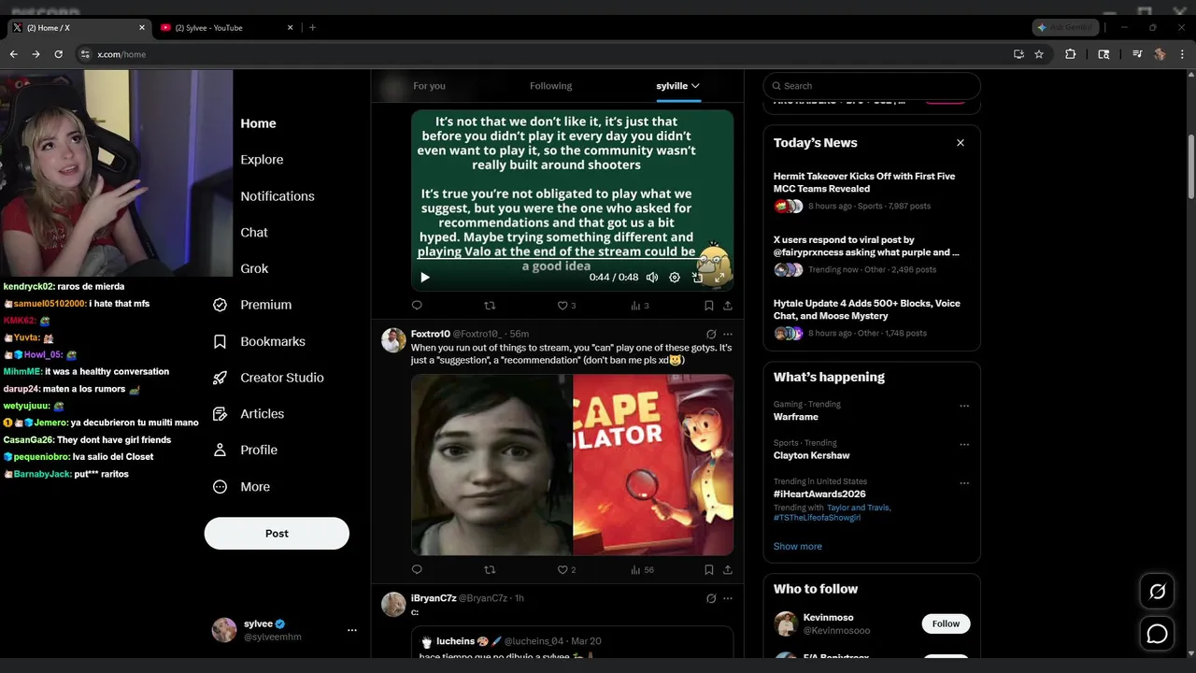Viewport: 1196px width, 673px height.
Task: Open Grok in sidebar
Action: (x=254, y=268)
